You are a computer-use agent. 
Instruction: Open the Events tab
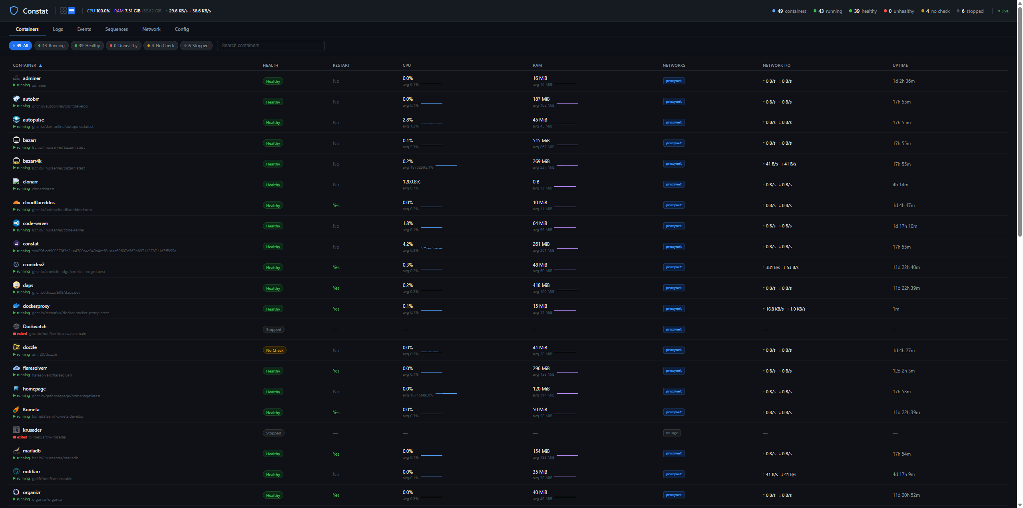pos(84,29)
